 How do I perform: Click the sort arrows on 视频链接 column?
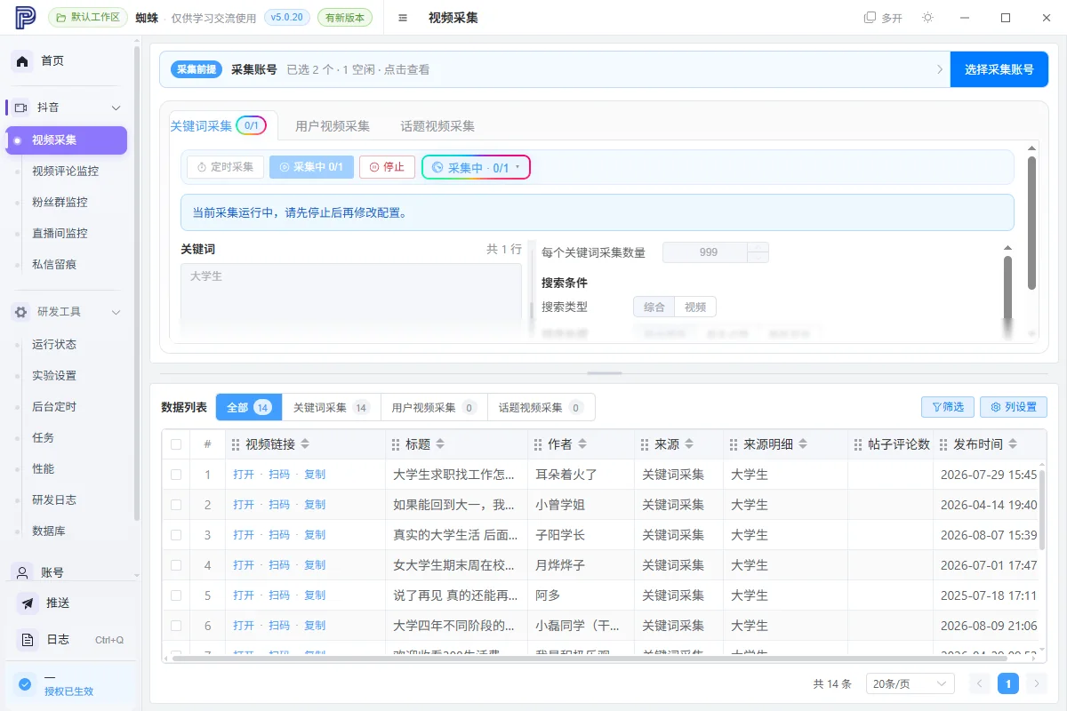coord(305,444)
